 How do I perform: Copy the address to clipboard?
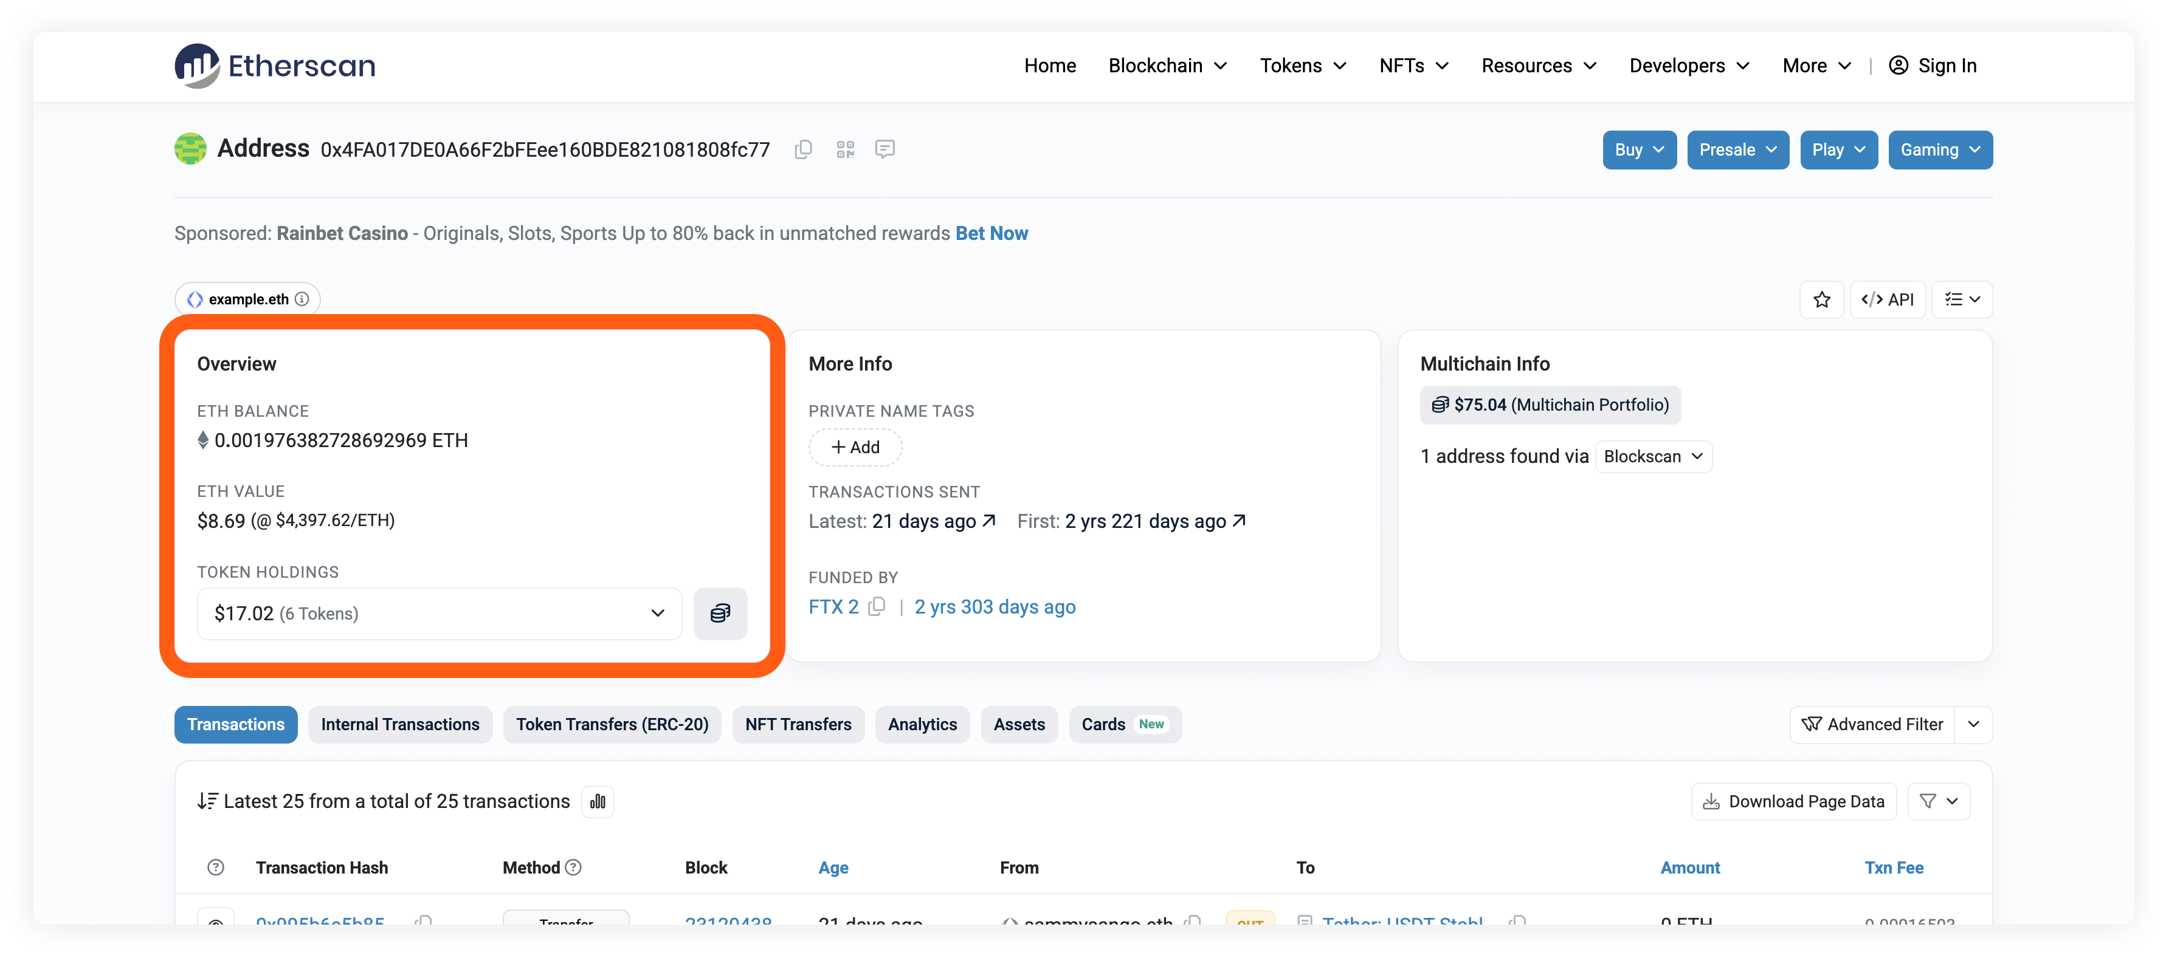click(803, 149)
